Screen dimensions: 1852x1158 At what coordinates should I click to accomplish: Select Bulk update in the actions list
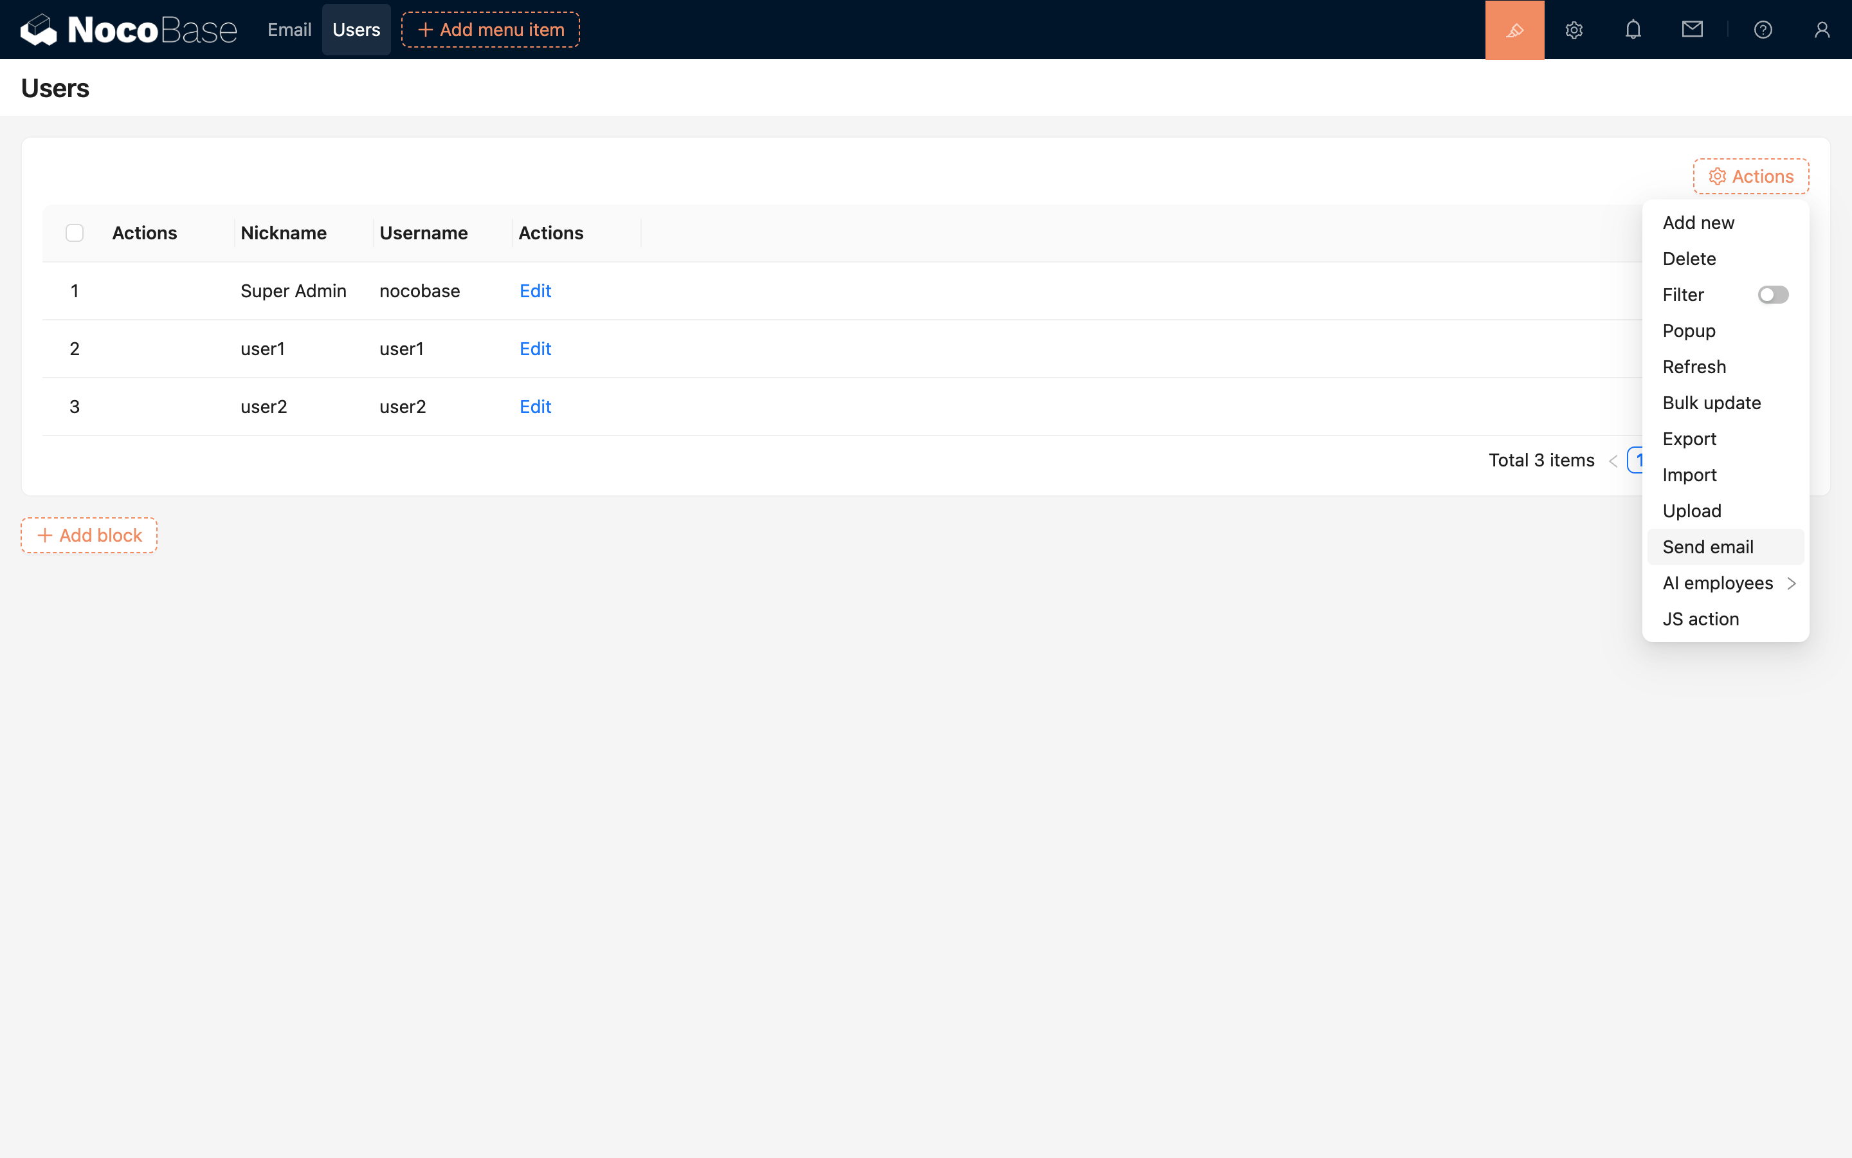pos(1711,403)
